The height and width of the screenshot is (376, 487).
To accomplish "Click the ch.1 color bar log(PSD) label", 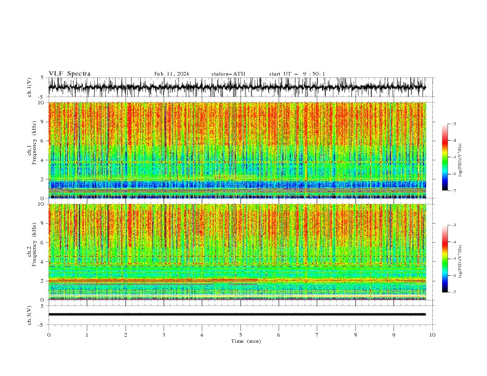I will pyautogui.click(x=460, y=160).
